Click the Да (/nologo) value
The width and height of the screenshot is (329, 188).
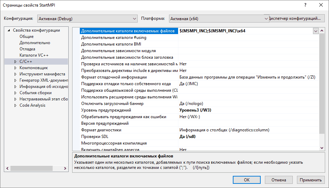click(191, 104)
